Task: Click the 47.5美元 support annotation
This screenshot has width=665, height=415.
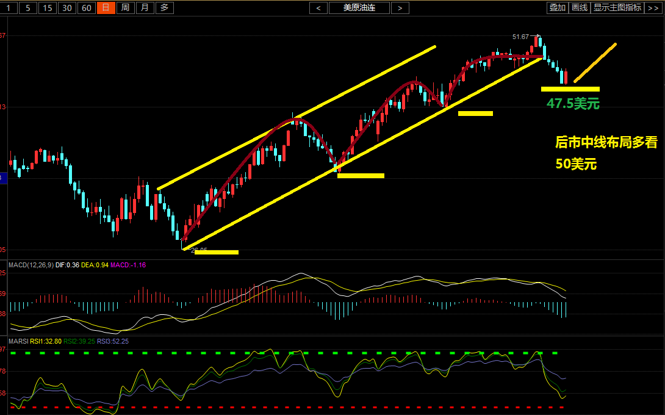Action: click(573, 104)
